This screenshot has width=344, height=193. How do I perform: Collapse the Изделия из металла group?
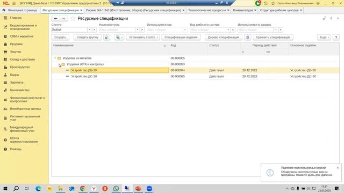[x=55, y=58]
